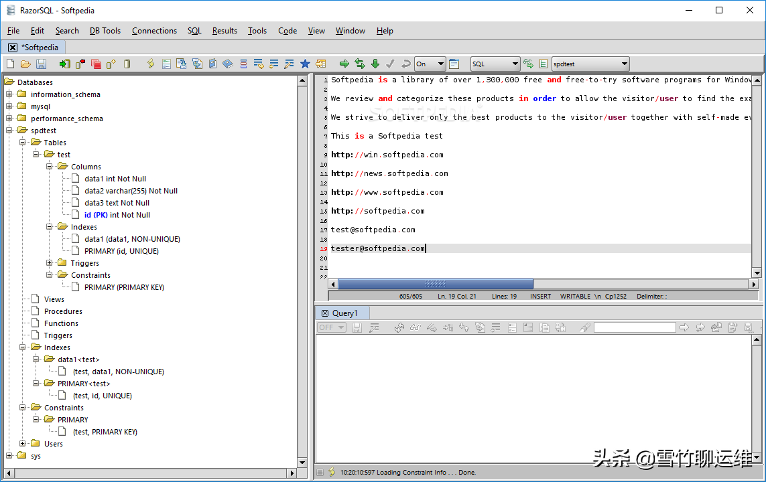Viewport: 766px width, 482px height.
Task: Open a file with the folder icon
Action: point(26,64)
